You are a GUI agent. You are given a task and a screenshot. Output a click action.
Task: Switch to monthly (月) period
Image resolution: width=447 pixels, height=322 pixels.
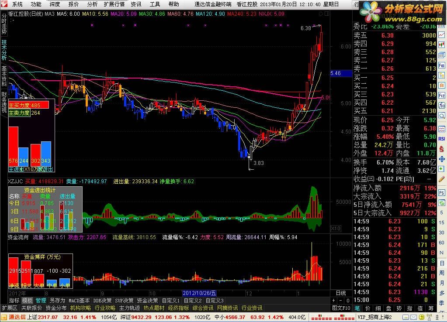tap(442, 283)
